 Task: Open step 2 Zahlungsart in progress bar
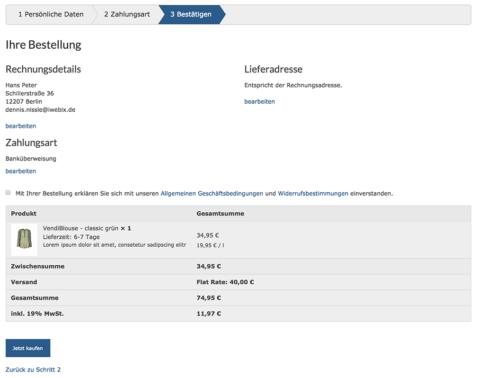127,14
